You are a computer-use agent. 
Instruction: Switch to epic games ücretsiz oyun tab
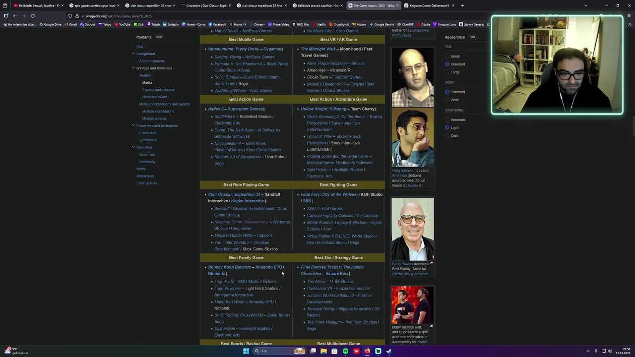tap(93, 5)
